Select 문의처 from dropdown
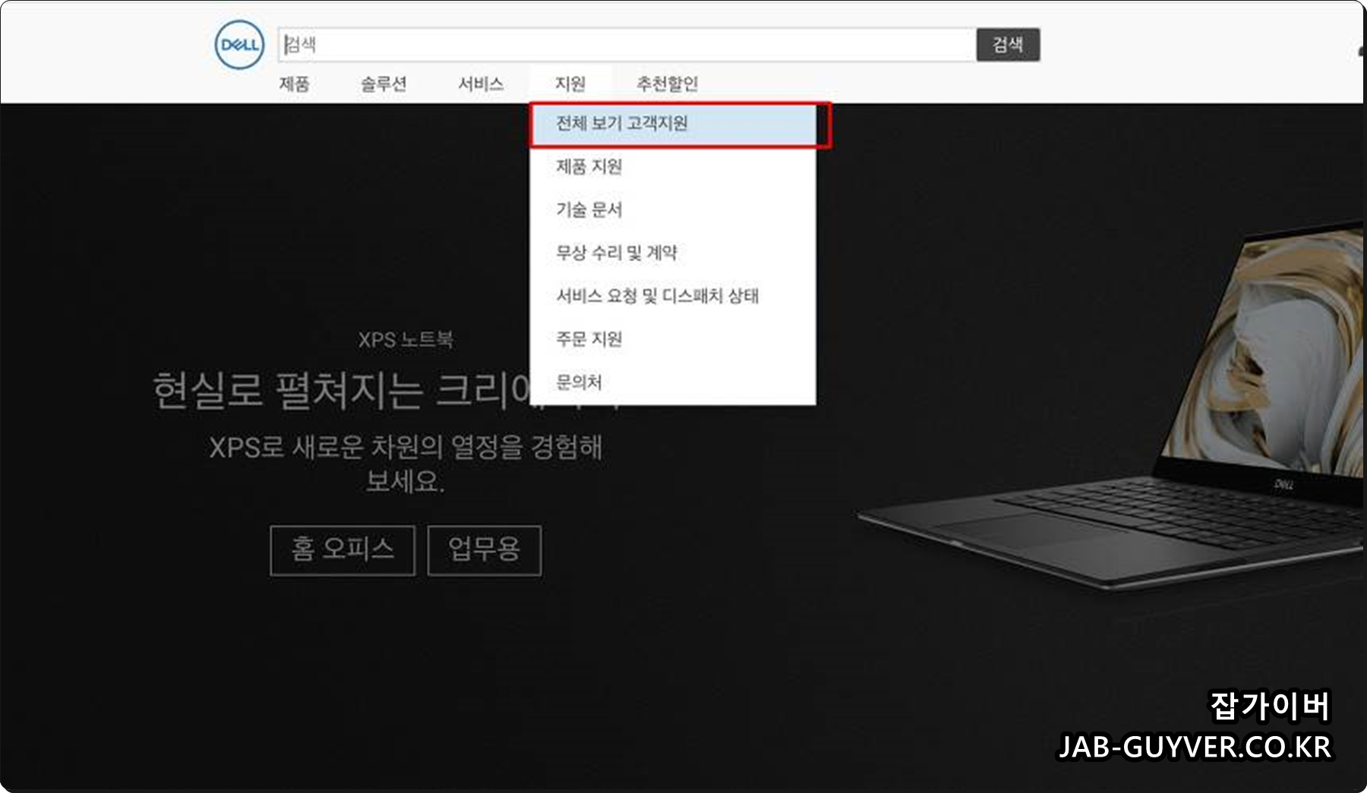1367x793 pixels. [x=673, y=382]
